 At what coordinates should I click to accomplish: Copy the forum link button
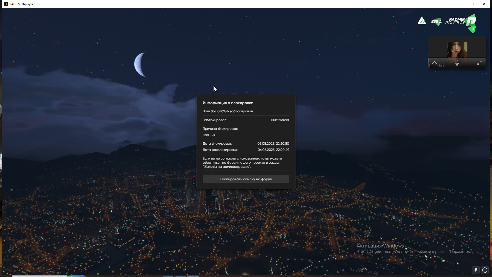[246, 179]
